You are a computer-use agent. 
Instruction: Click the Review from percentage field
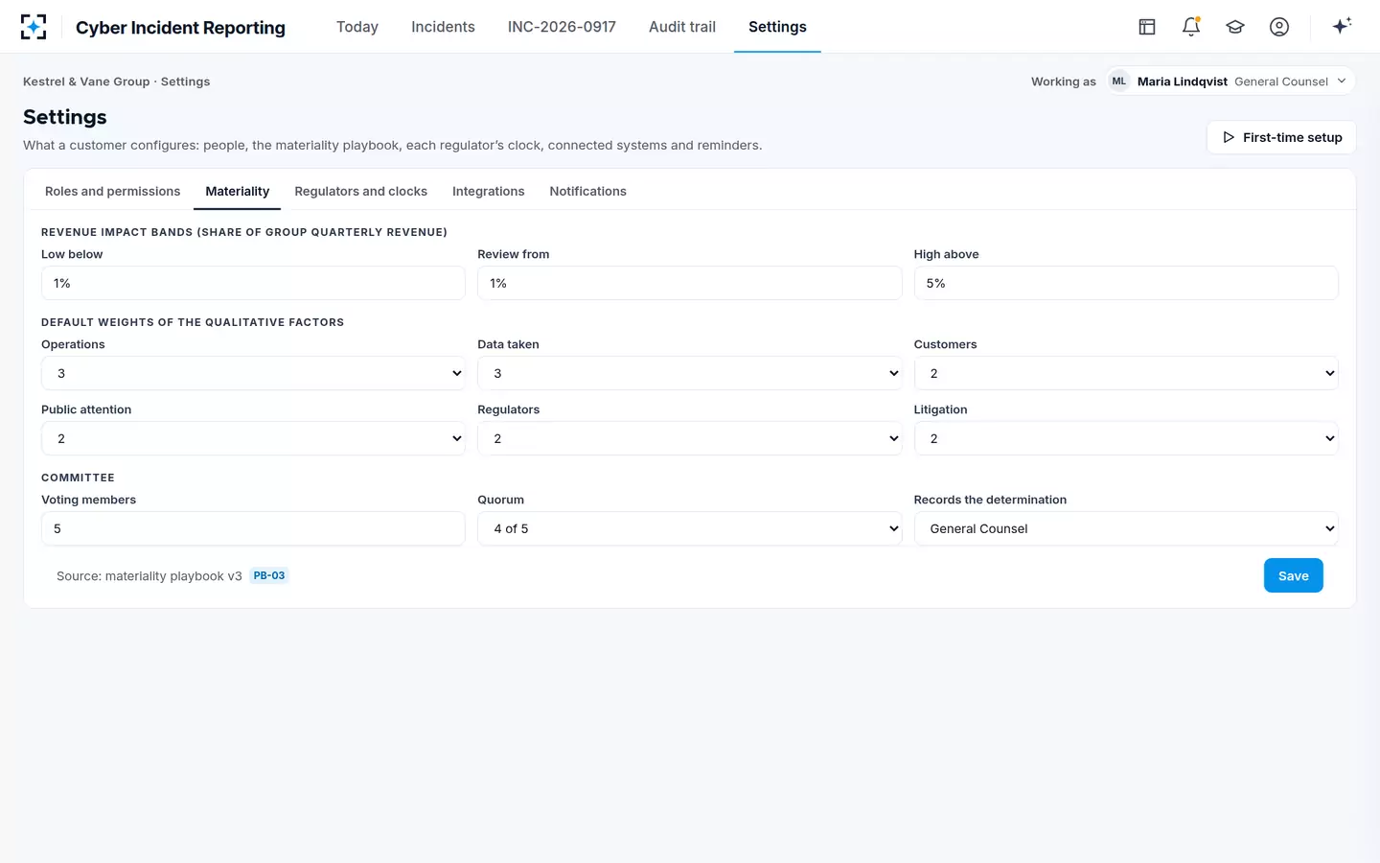tap(690, 283)
